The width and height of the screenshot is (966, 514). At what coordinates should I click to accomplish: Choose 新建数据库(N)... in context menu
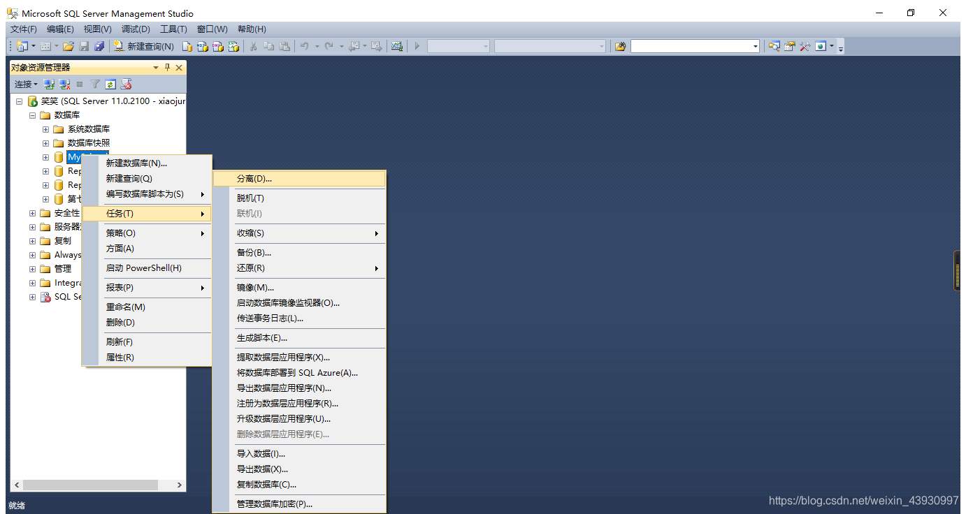(x=147, y=163)
